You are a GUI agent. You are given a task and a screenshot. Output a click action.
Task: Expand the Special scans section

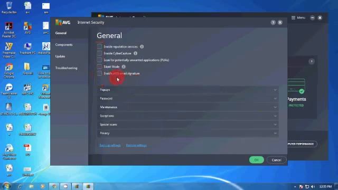coord(188,125)
